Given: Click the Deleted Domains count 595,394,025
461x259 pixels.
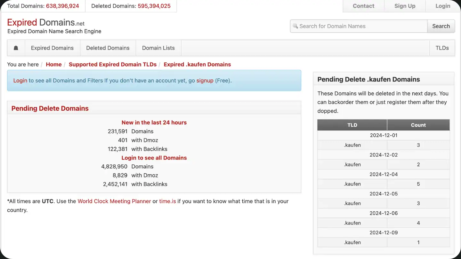Looking at the screenshot, I should pyautogui.click(x=154, y=6).
